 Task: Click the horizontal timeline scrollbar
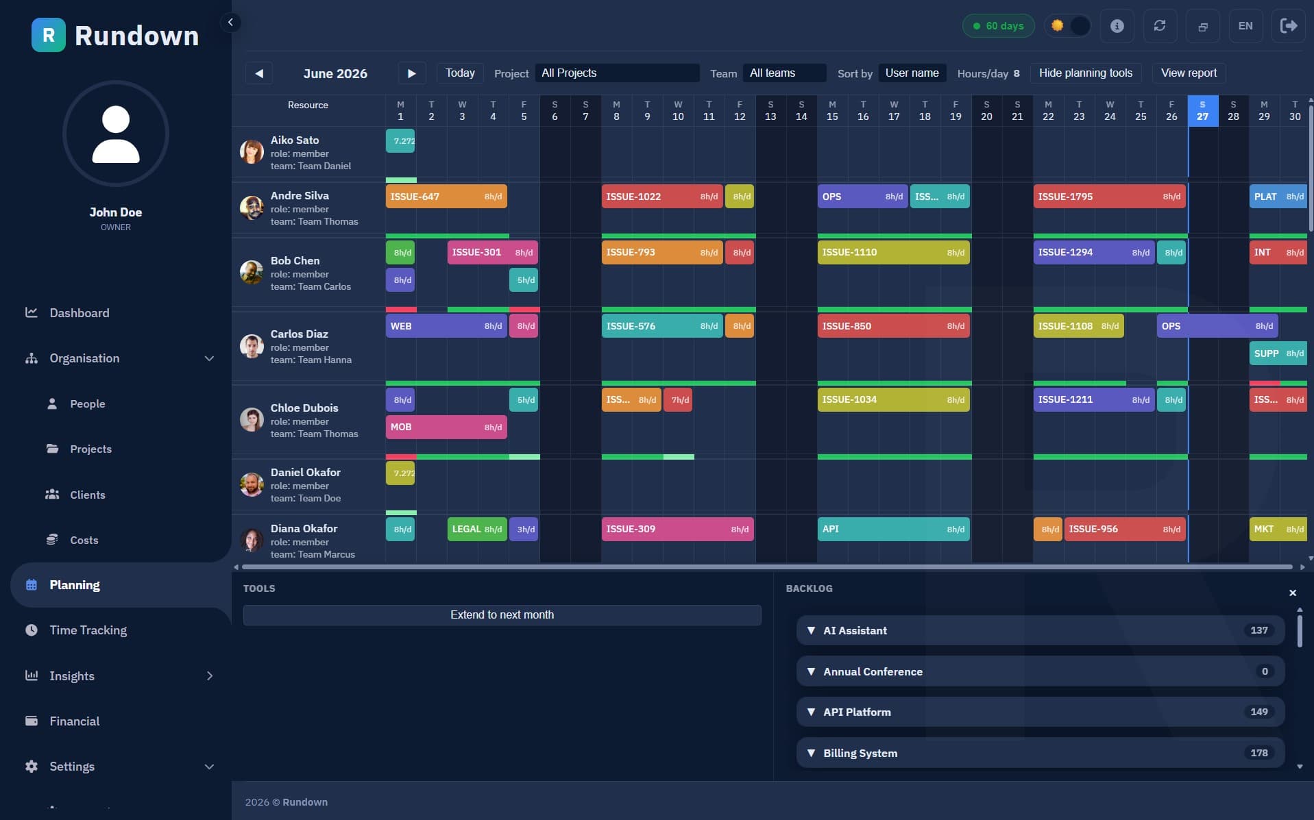tap(768, 567)
